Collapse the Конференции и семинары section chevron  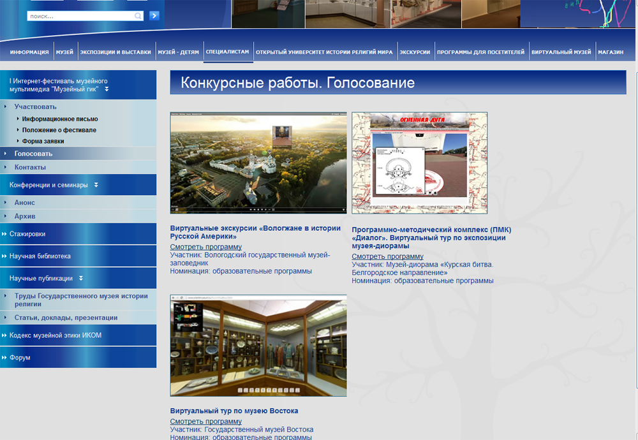pos(96,185)
